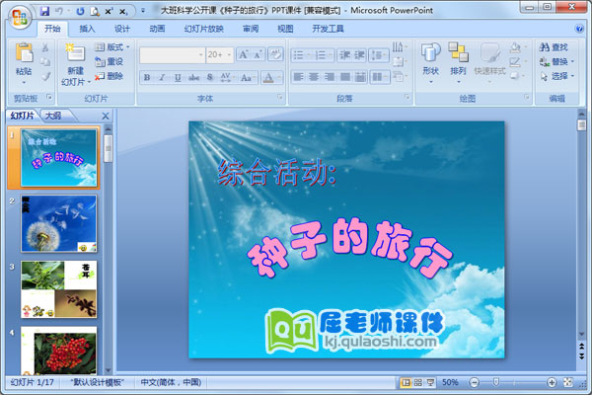Viewport: 592px width, 395px height.
Task: Click the Format Painter brush icon
Action: point(45,76)
